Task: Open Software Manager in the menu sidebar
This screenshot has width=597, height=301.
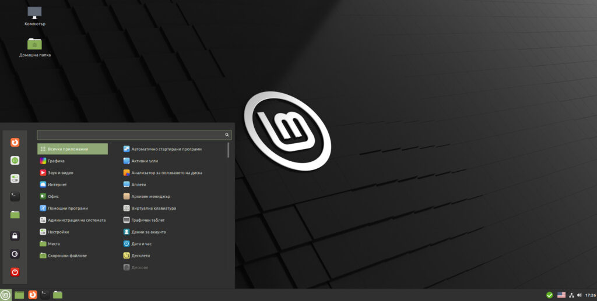Action: click(15, 160)
